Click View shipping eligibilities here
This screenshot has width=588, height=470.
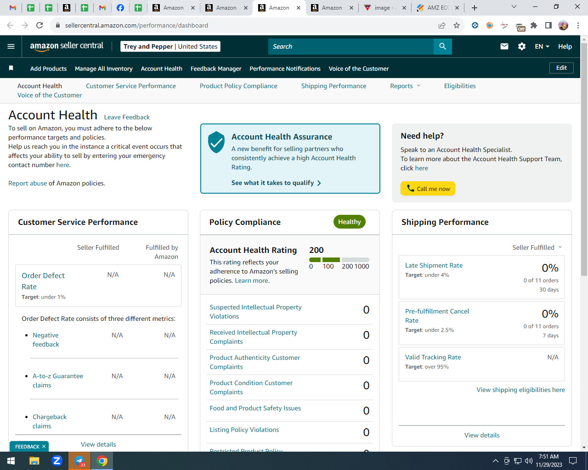[x=520, y=390]
